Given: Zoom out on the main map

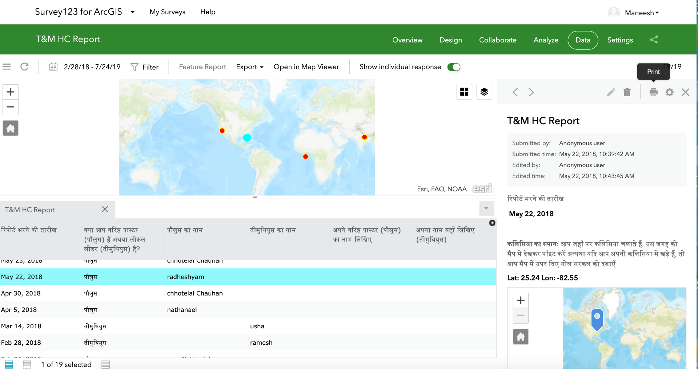Looking at the screenshot, I should pos(11,107).
